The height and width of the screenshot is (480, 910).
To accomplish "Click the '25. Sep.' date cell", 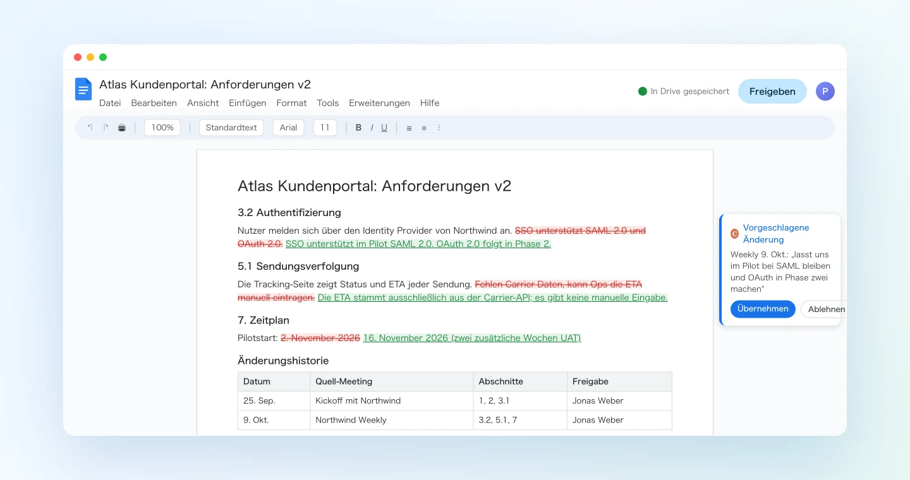I will (274, 400).
